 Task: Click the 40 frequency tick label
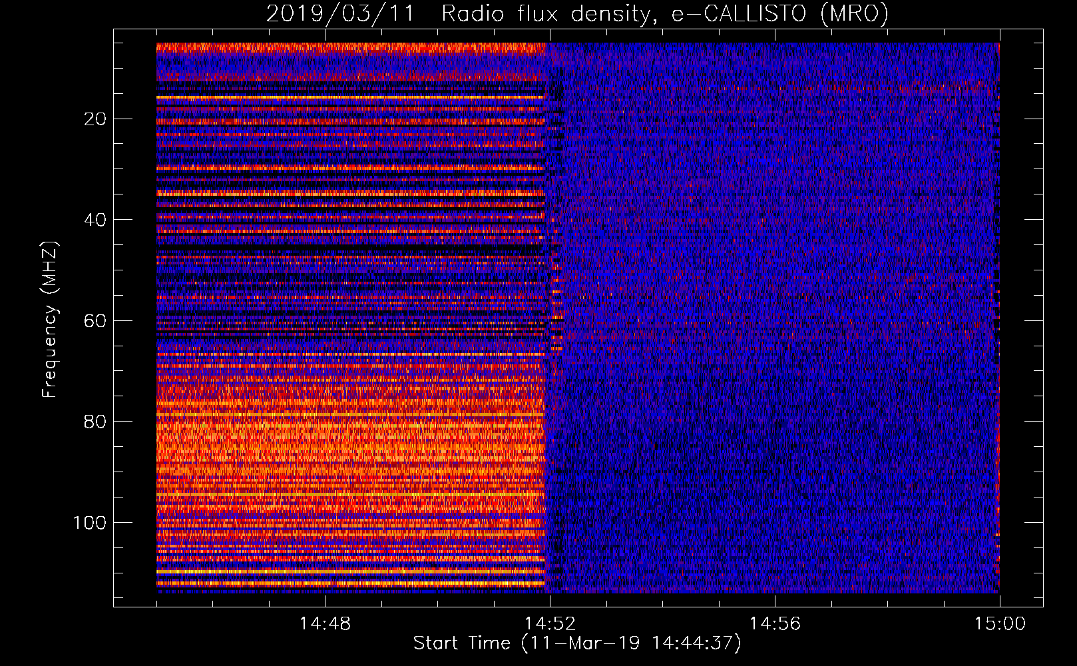coord(96,220)
